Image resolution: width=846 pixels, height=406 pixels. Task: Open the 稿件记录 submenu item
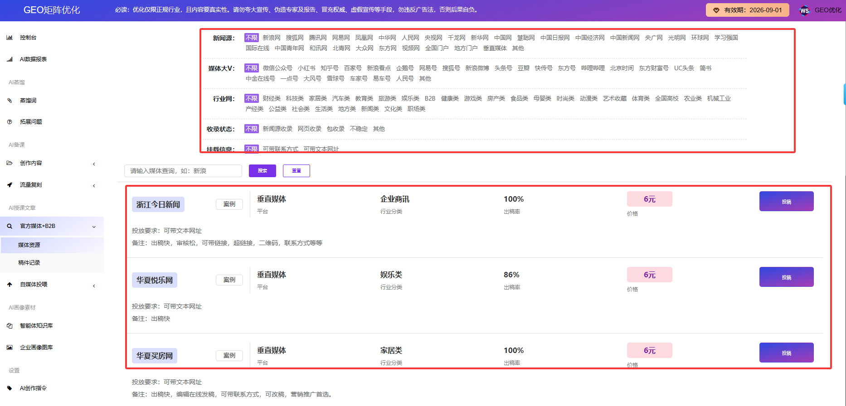coord(52,263)
